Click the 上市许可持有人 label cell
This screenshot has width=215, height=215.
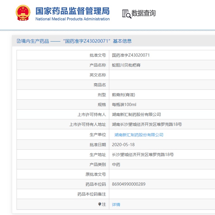pyautogui.click(x=63, y=114)
